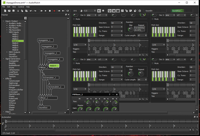
Task: Start playback with the Play button
Action: [46, 11]
